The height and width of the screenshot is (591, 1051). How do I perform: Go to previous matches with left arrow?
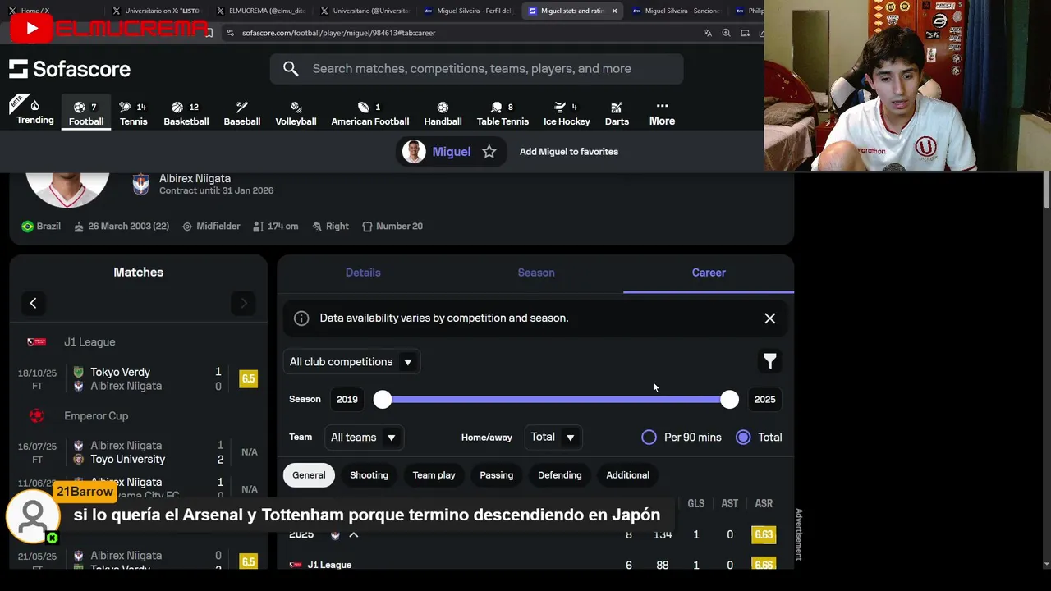[33, 303]
